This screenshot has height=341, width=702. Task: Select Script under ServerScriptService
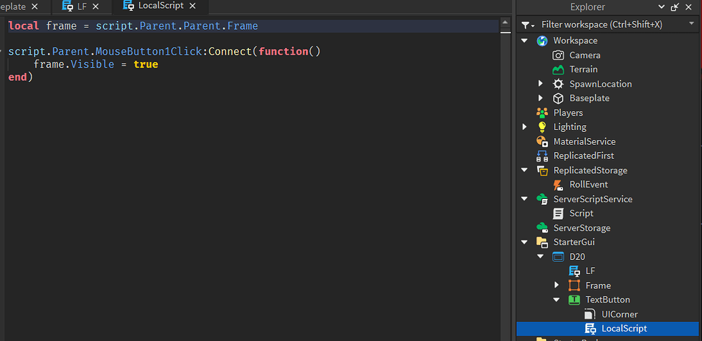tap(609, 213)
